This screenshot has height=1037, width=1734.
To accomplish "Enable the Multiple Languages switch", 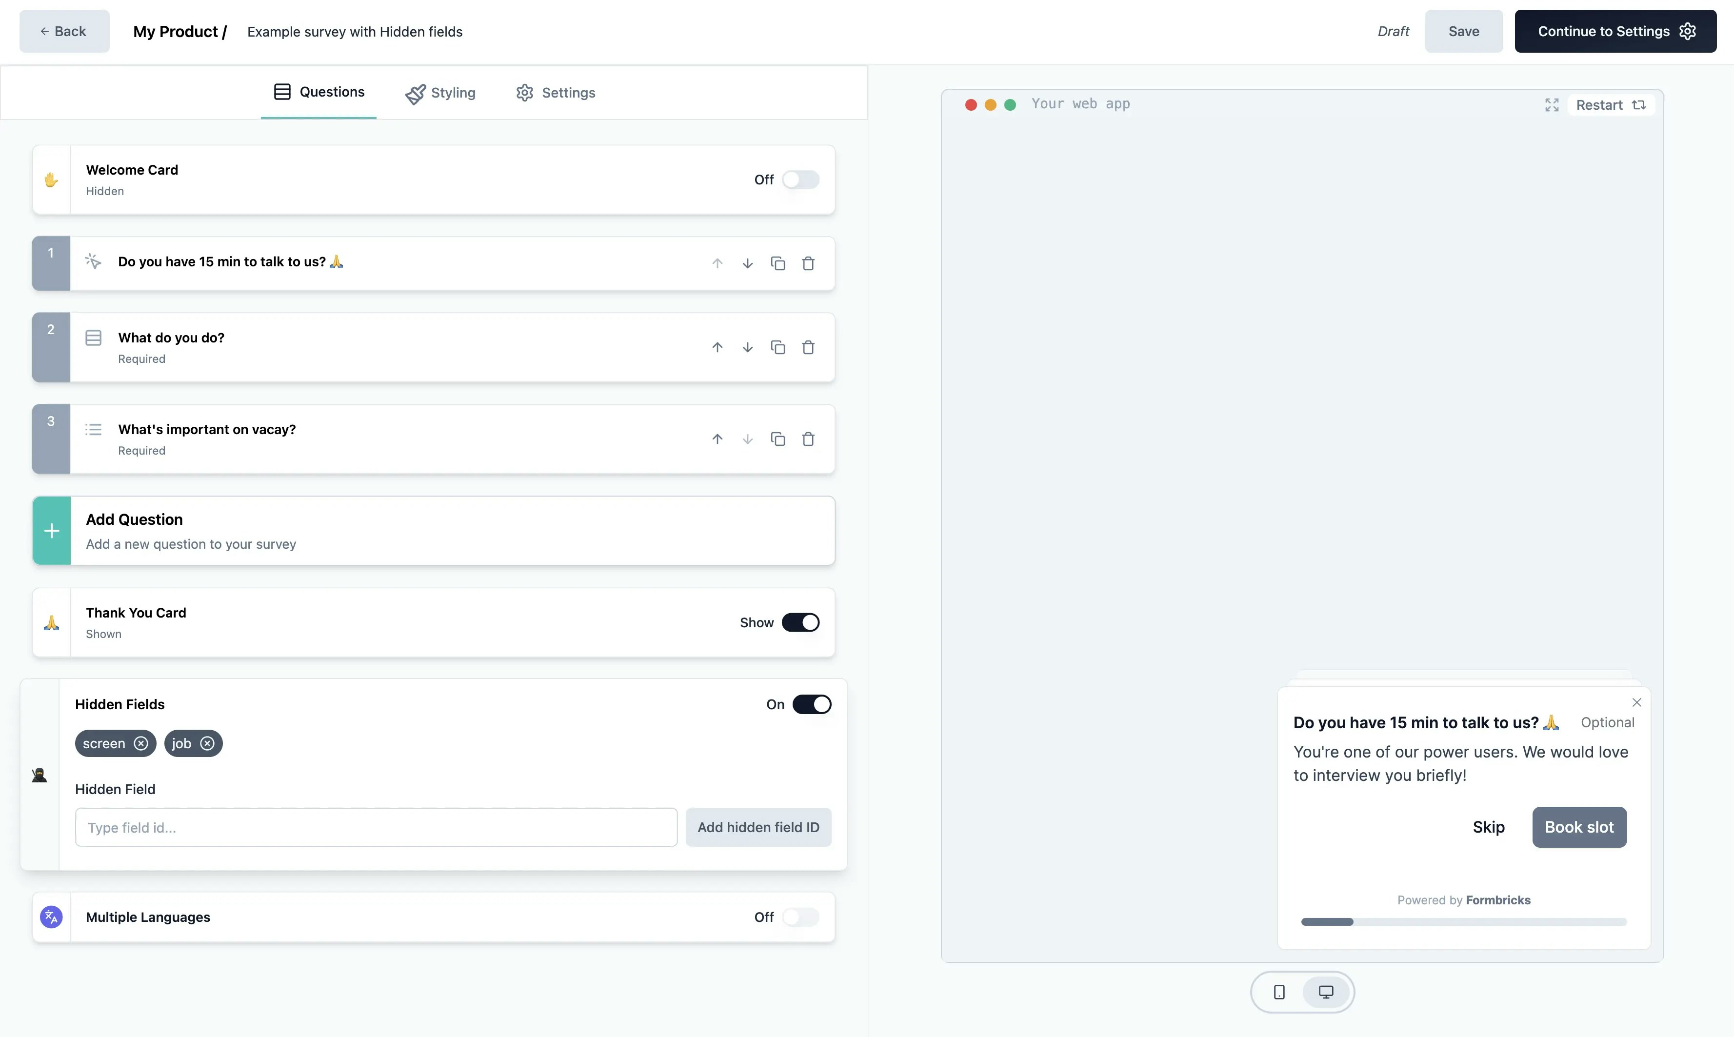I will coord(800,917).
